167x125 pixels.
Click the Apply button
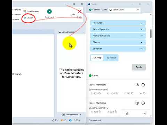point(139,67)
